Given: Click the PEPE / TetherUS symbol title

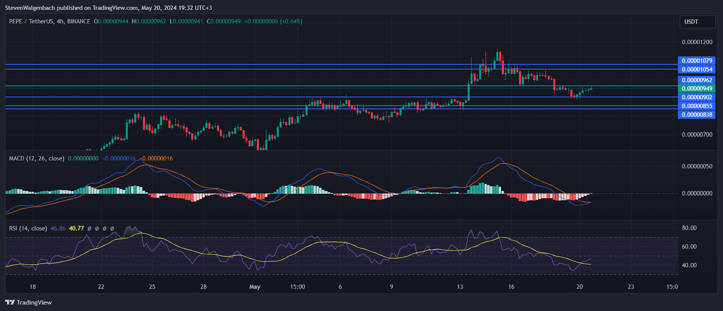Looking at the screenshot, I should click(x=31, y=21).
